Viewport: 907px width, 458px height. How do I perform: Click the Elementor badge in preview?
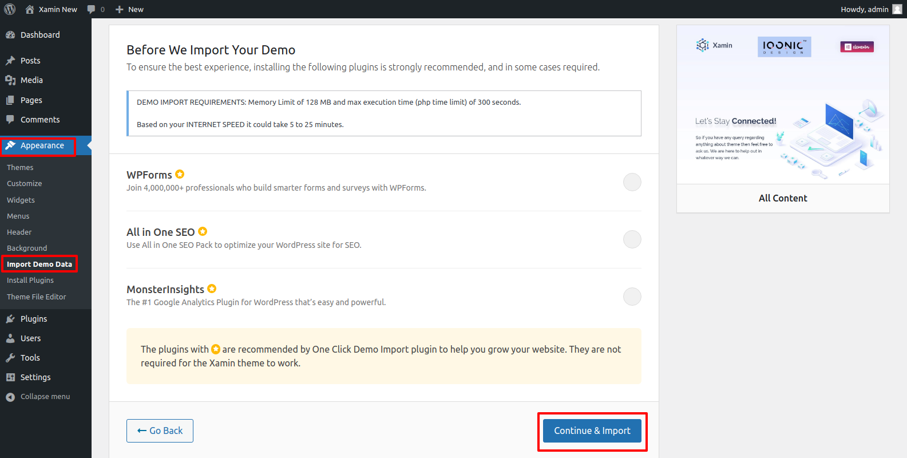click(x=857, y=47)
